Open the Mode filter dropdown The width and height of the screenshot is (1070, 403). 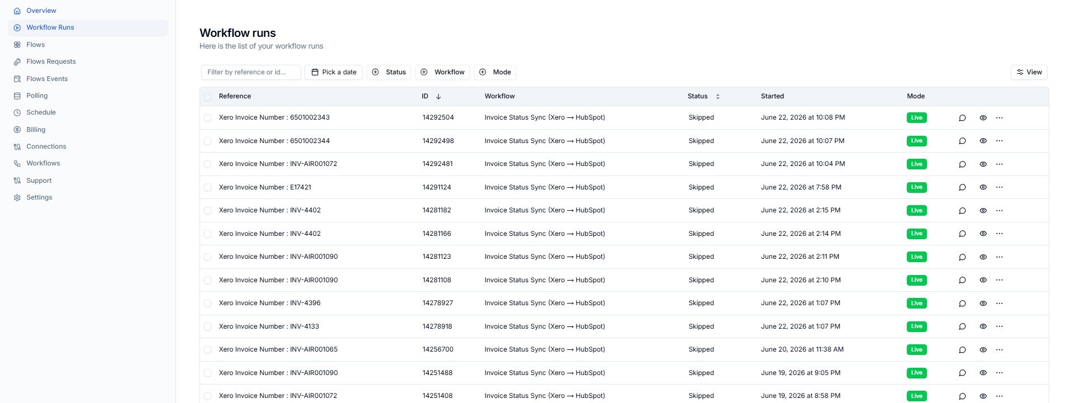click(x=495, y=72)
